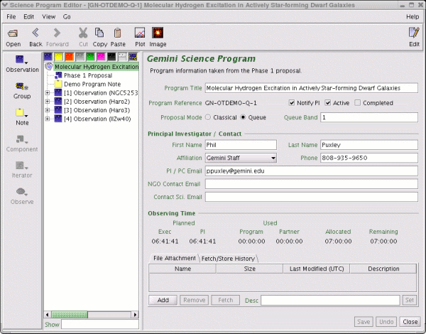426x334 pixels.
Task: Open the View menu
Action: [x=48, y=17]
